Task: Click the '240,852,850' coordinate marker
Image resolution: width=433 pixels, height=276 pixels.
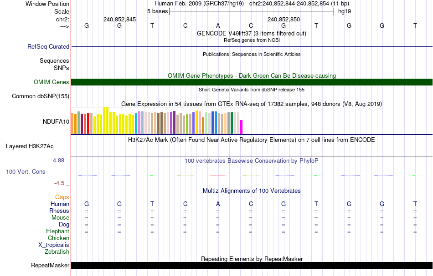Action: coord(284,19)
